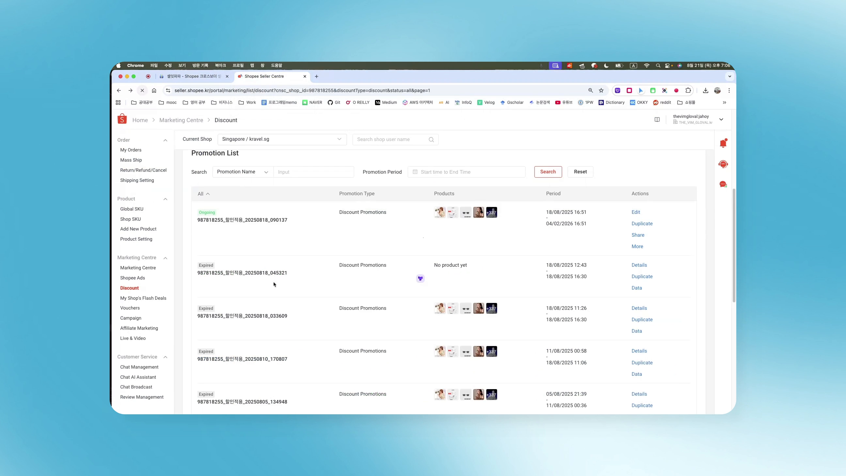Viewport: 846px width, 476px height.
Task: Click the Downloads icon in the browser toolbar
Action: (705, 90)
